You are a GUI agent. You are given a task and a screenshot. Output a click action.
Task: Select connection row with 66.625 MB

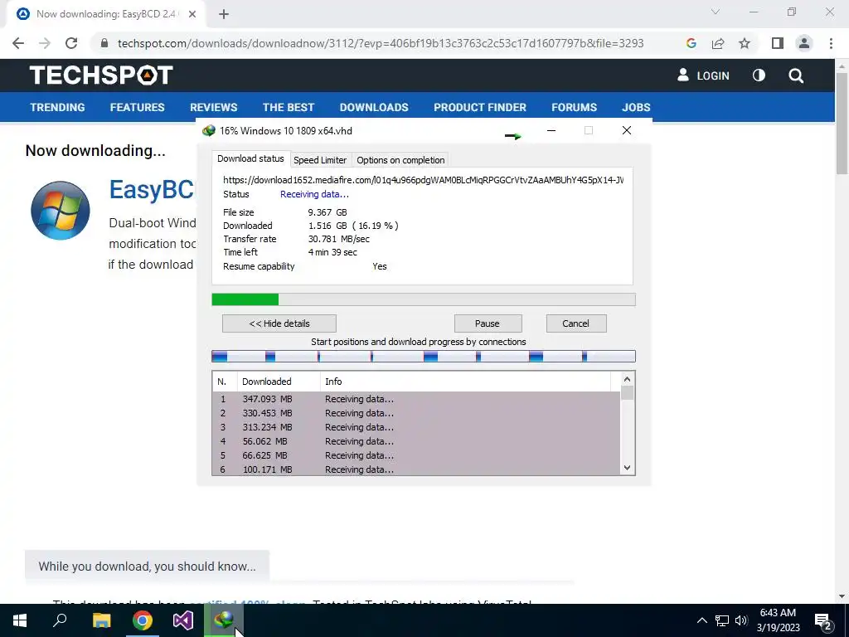pos(416,455)
